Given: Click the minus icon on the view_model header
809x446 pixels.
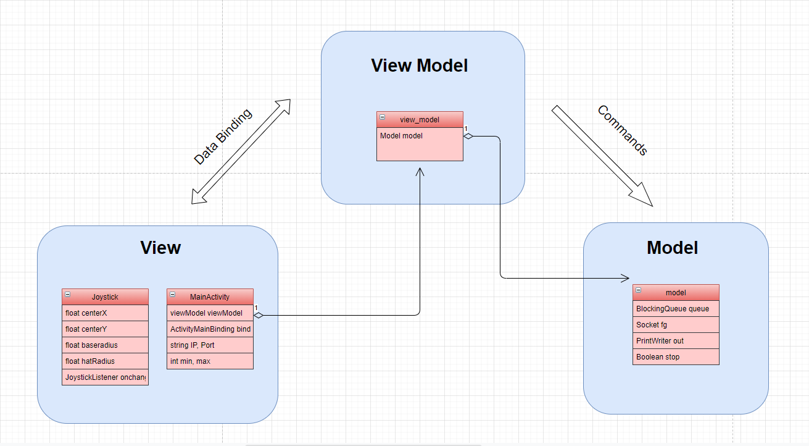Looking at the screenshot, I should pyautogui.click(x=383, y=117).
